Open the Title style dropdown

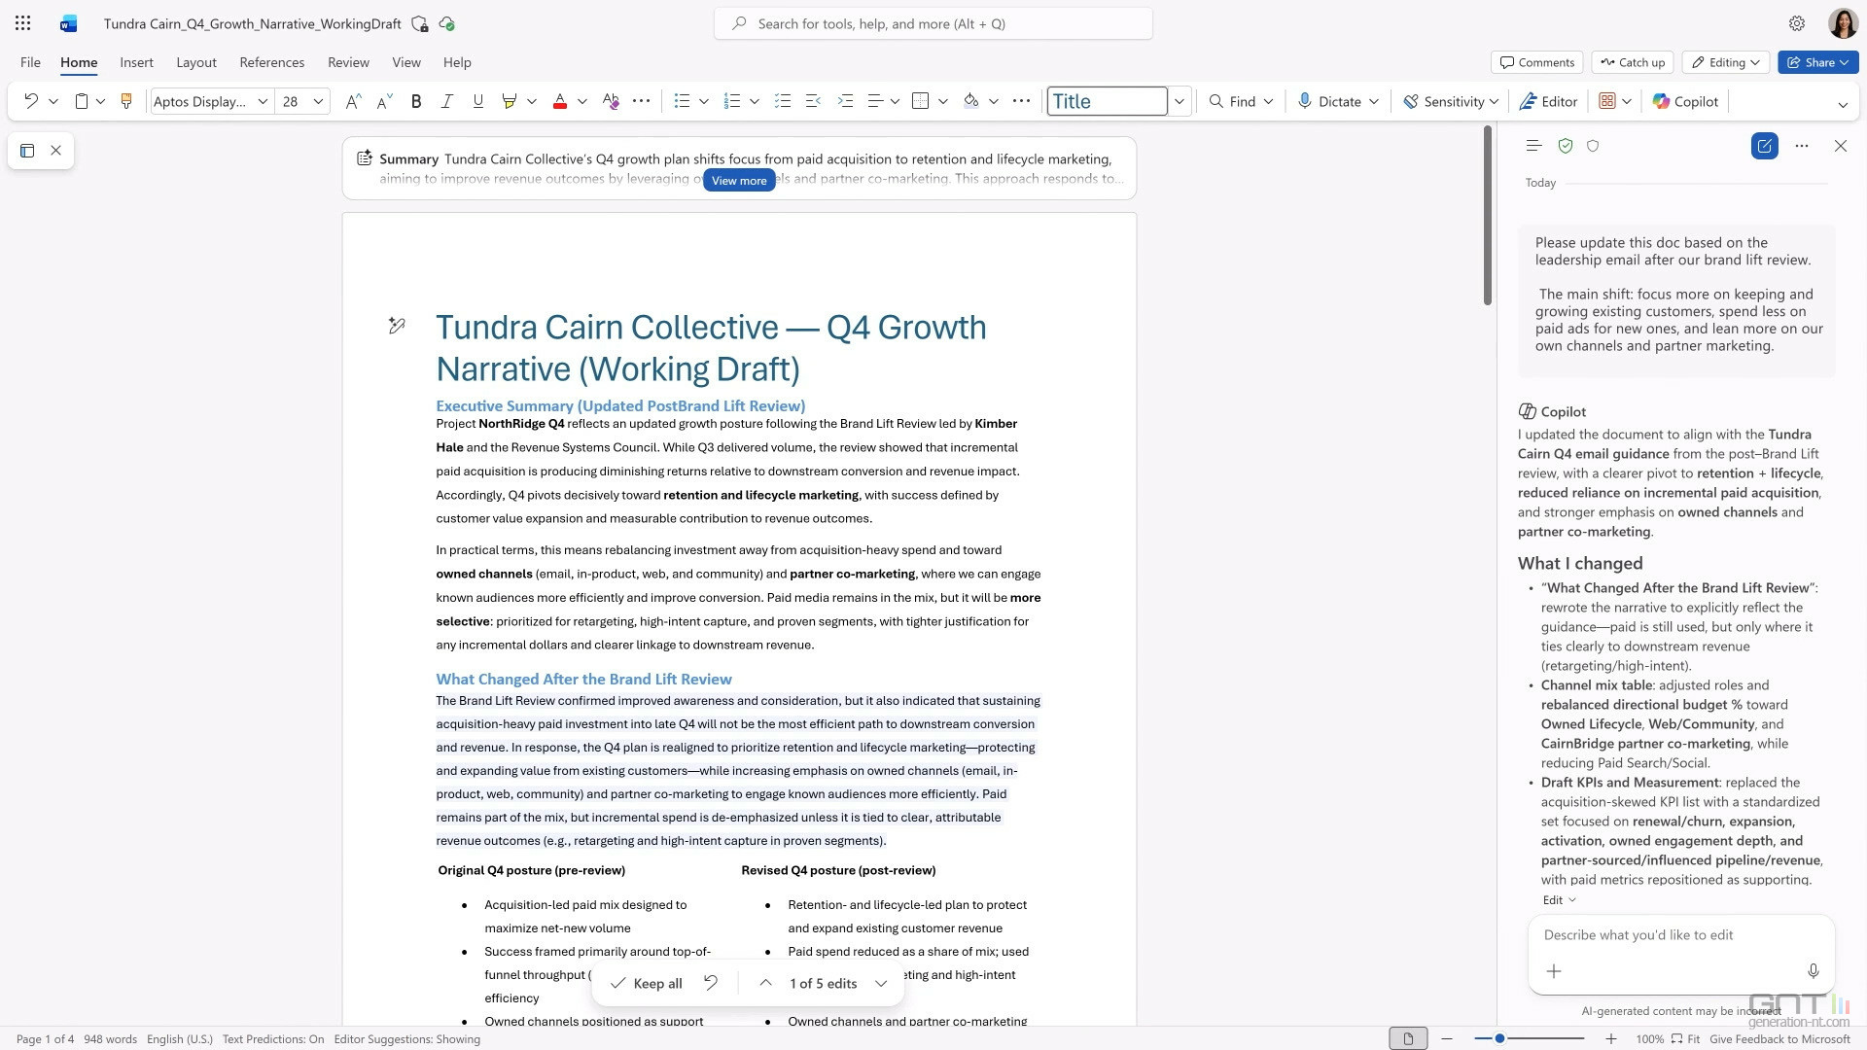point(1180,101)
